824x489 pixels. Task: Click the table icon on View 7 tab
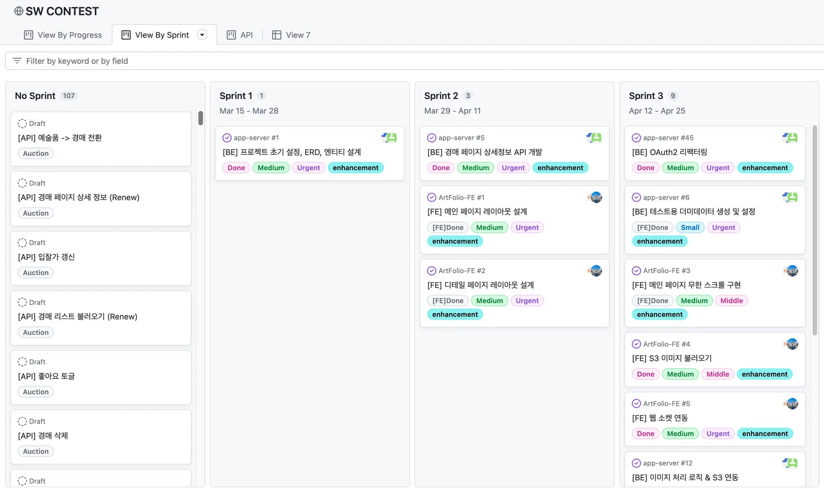(276, 35)
